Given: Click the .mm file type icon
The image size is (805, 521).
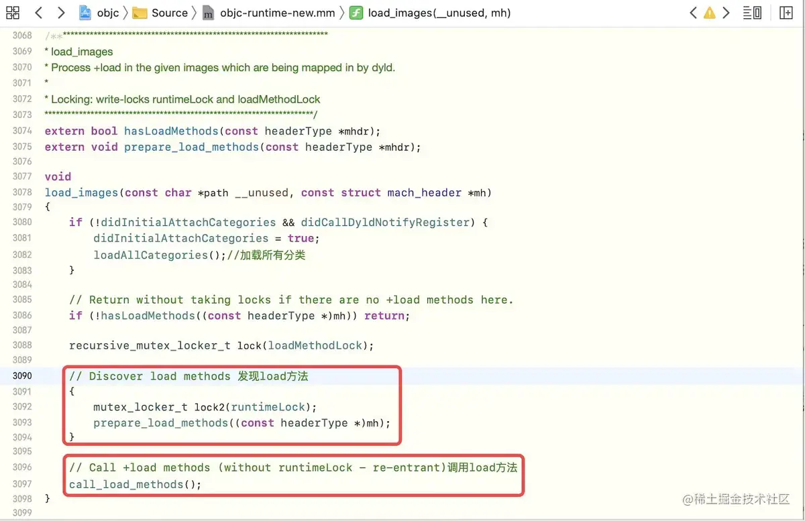Looking at the screenshot, I should tap(208, 13).
